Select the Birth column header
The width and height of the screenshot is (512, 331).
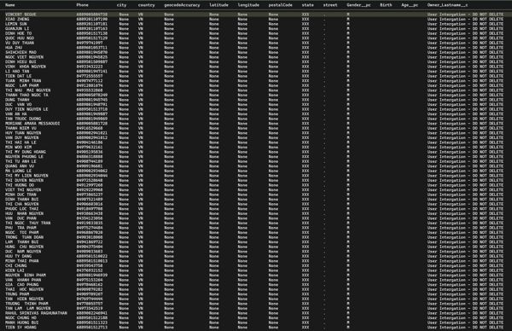386,5
